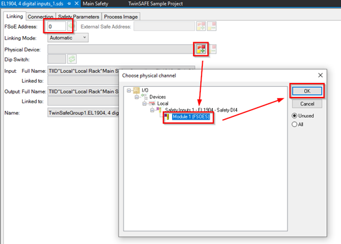Open the Main Safety document tab

tap(95, 4)
